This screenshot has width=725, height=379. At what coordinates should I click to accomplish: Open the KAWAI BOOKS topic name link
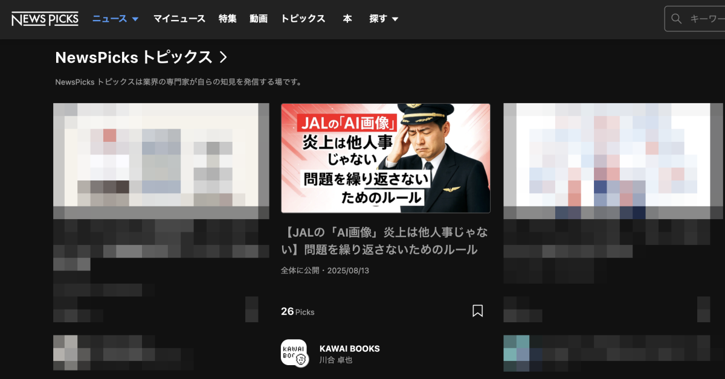tap(349, 348)
